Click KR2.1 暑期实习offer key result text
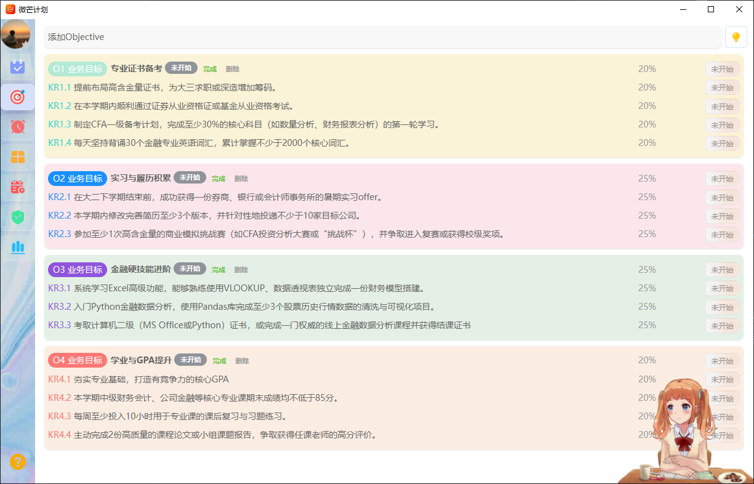This screenshot has width=754, height=484. point(215,197)
